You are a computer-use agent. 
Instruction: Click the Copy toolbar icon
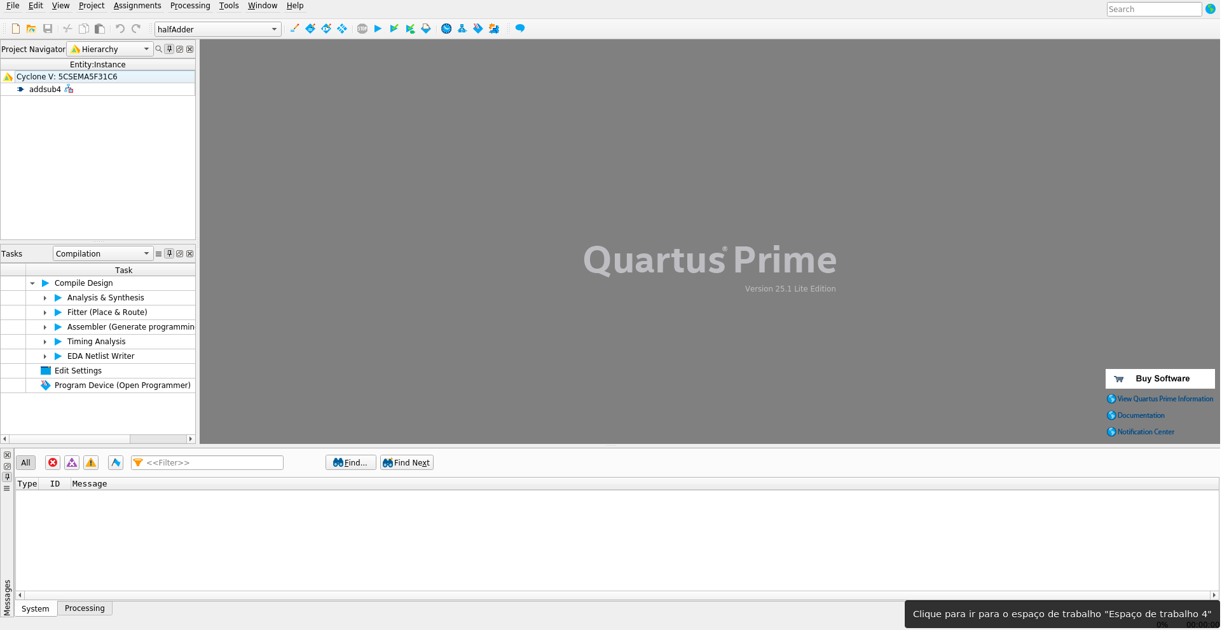83,29
